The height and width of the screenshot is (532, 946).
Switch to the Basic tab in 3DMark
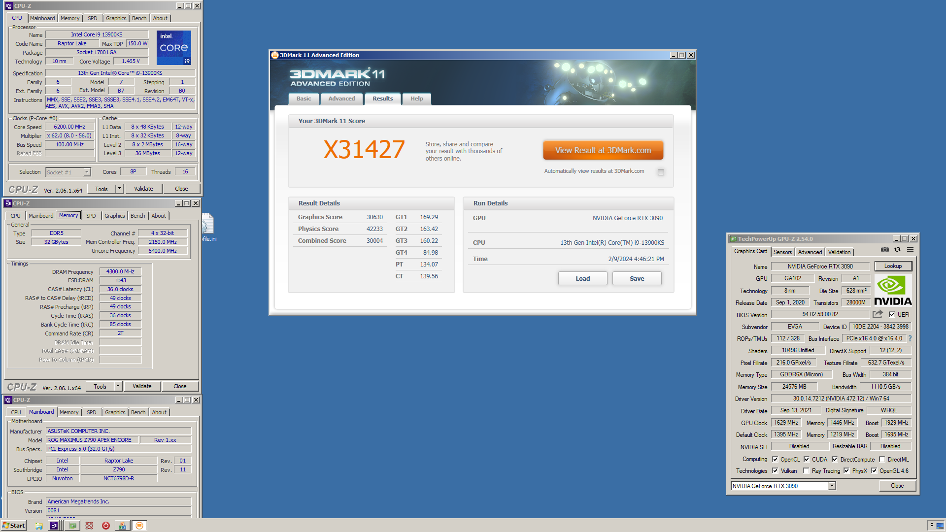(304, 99)
